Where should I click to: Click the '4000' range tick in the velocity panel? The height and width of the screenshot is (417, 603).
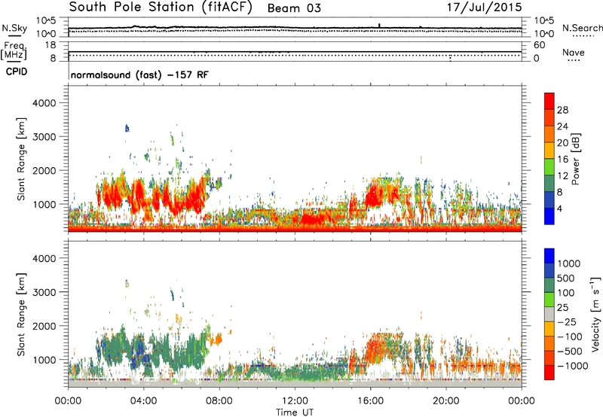[x=44, y=258]
